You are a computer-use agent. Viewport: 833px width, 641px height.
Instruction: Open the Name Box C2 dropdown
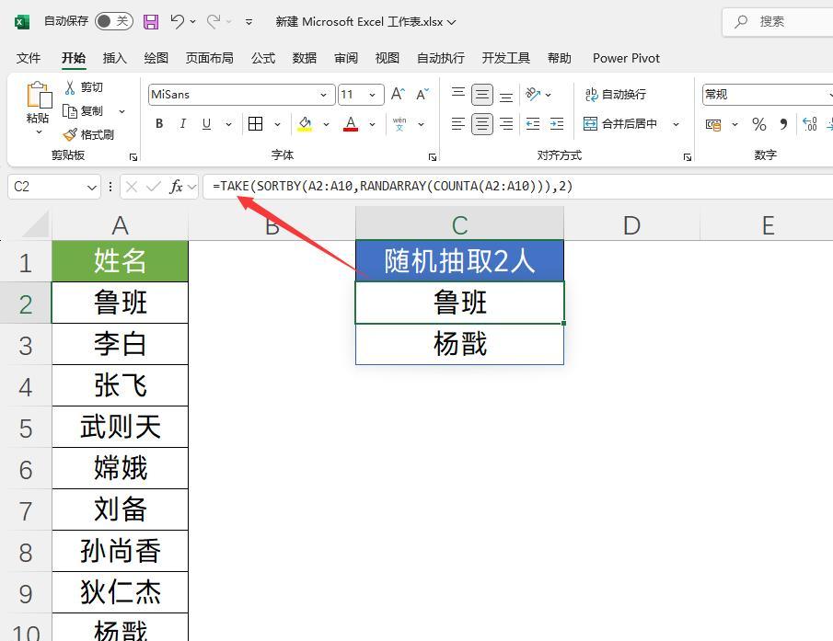[91, 187]
